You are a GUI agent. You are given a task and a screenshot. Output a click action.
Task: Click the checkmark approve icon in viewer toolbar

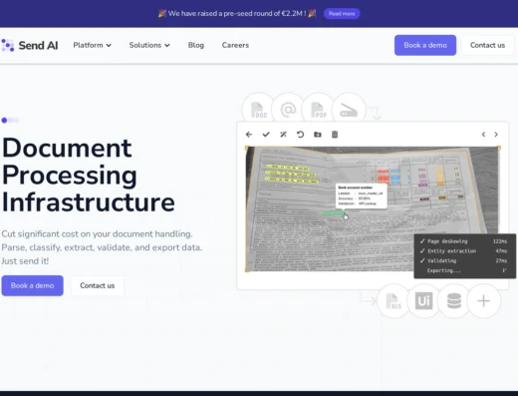(266, 135)
